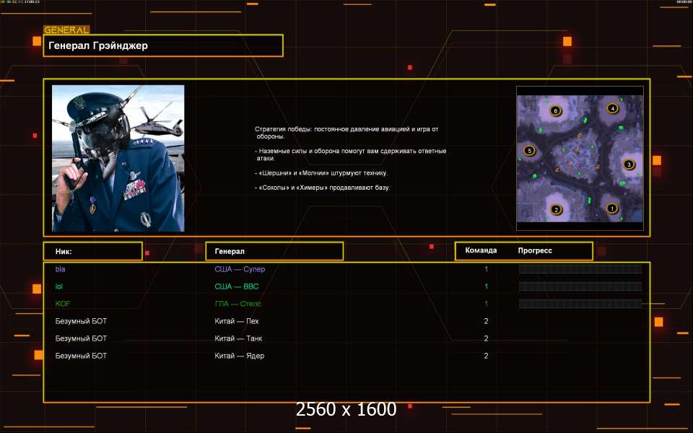
Task: Click start position marker 1 on minimap
Action: coord(613,209)
